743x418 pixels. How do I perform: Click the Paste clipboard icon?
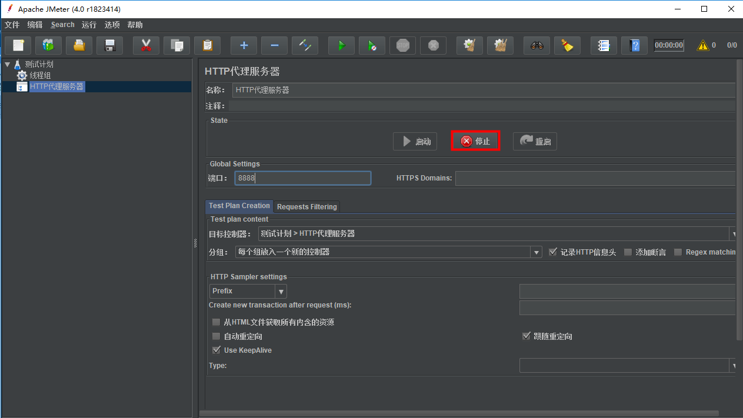click(207, 45)
